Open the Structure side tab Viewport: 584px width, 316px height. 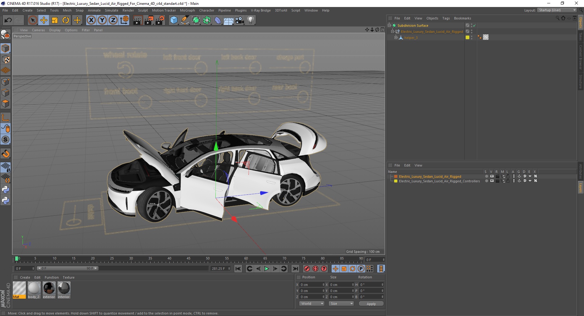point(580,81)
